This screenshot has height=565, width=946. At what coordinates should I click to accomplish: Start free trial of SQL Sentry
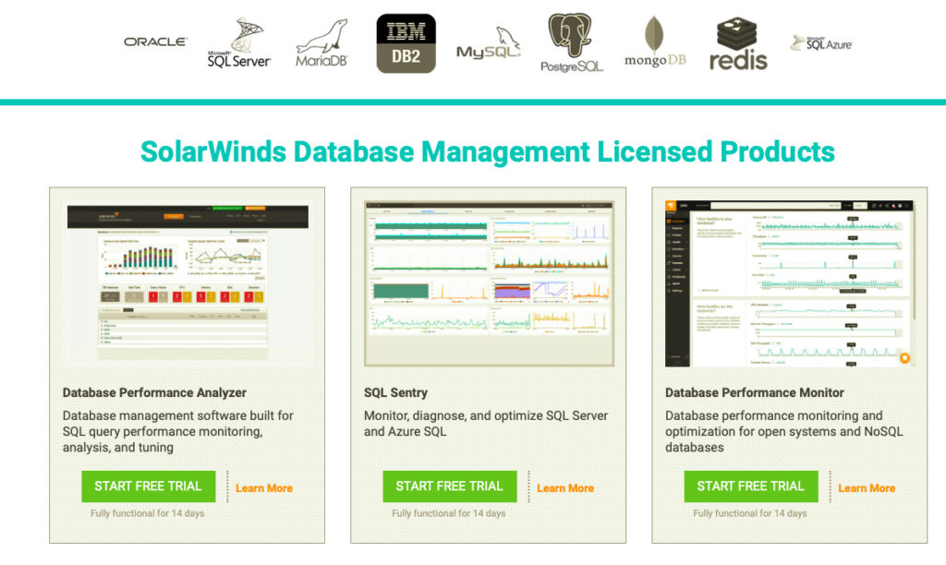point(449,487)
